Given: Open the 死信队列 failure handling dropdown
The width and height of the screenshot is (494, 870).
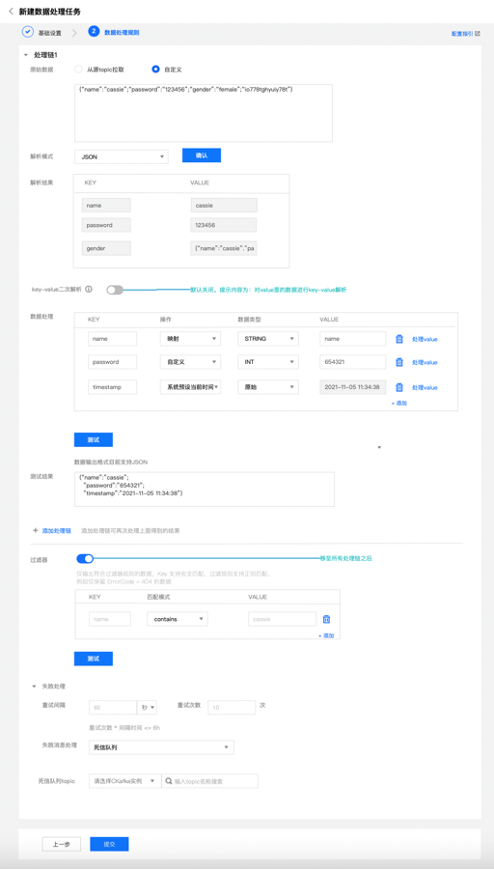Looking at the screenshot, I should click(161, 747).
